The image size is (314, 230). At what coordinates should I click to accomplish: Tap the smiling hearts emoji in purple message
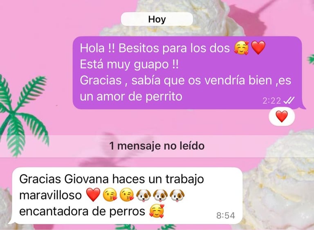(242, 48)
